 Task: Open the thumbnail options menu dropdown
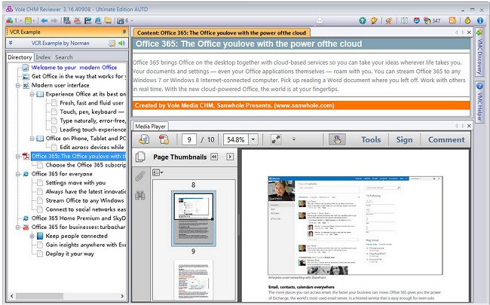click(158, 172)
